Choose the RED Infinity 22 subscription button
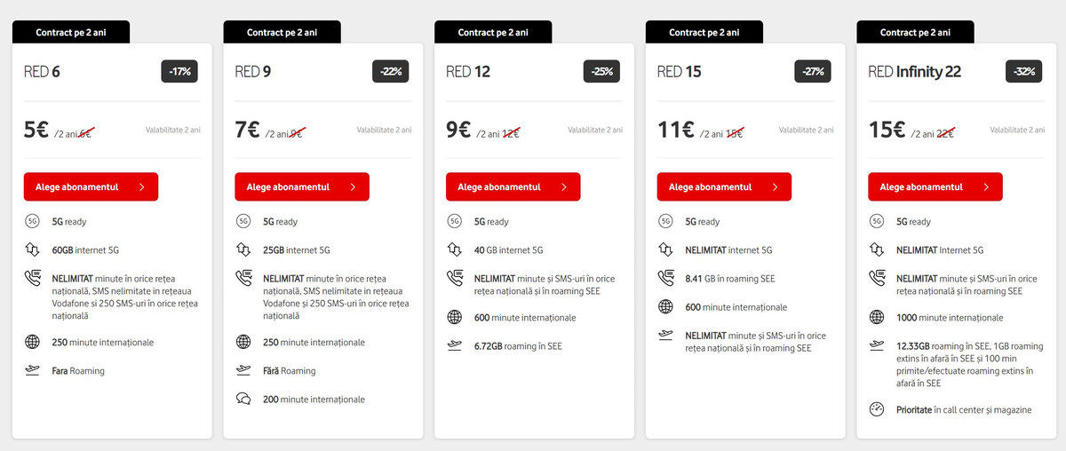Screen dimensions: 1066x451 click(x=935, y=187)
